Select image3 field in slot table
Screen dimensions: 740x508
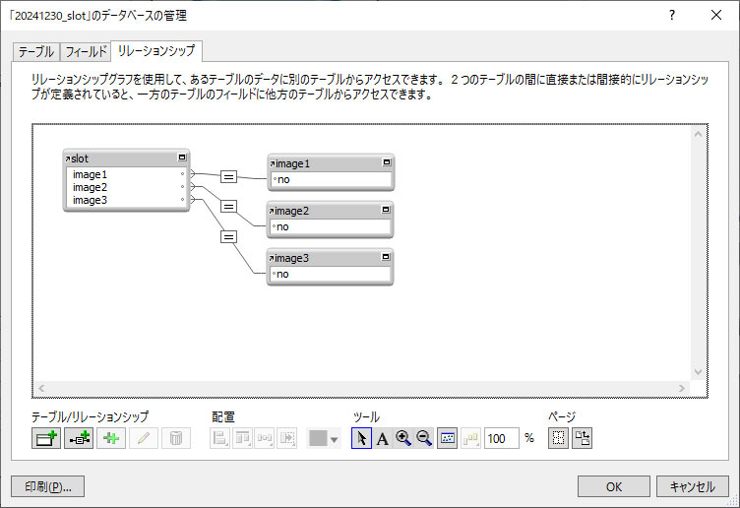(127, 200)
